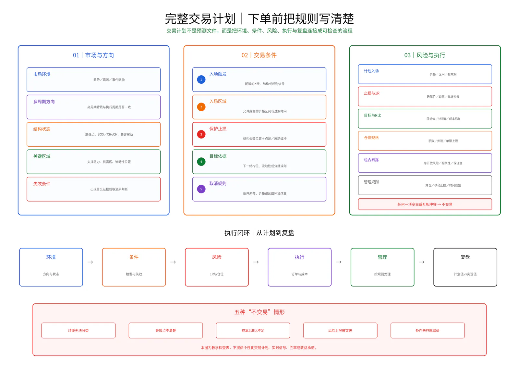This screenshot has width=519, height=367.
Task: Click the 环境无法分类 box
Action: coord(78,330)
